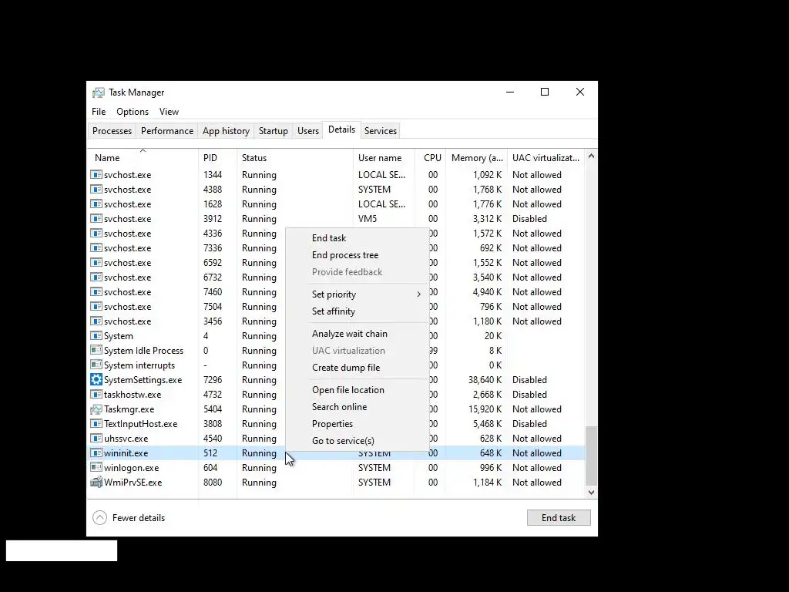Click icon of svchost.exe with PID 6732
The width and height of the screenshot is (789, 592).
96,277
